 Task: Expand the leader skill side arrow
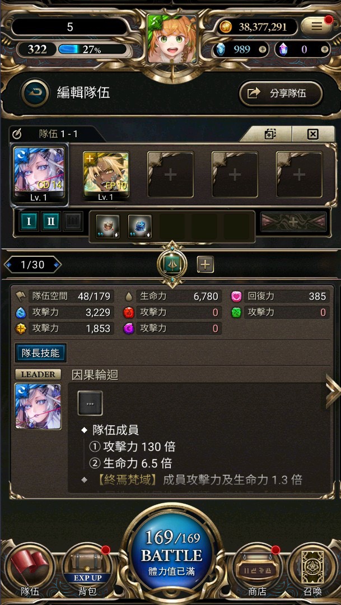[x=333, y=391]
